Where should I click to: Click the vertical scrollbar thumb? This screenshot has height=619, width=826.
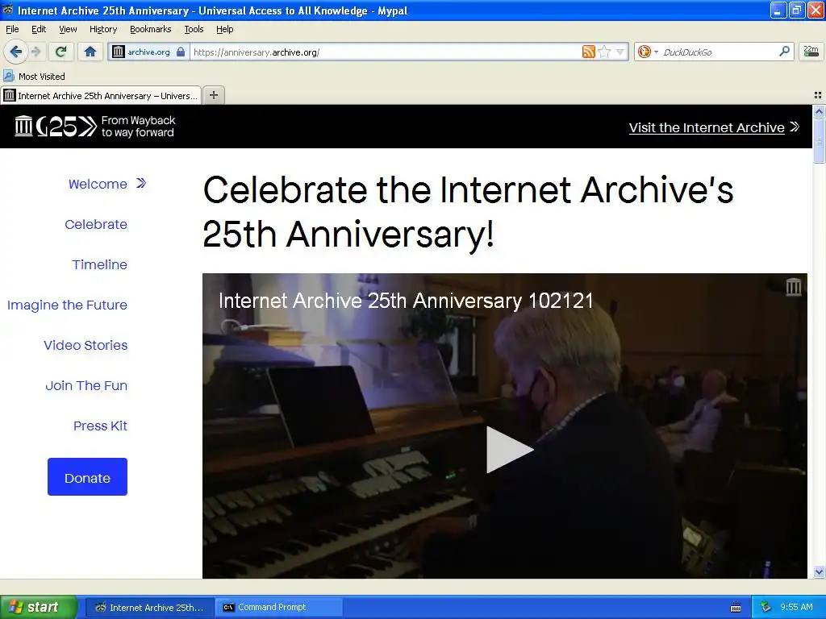point(819,140)
